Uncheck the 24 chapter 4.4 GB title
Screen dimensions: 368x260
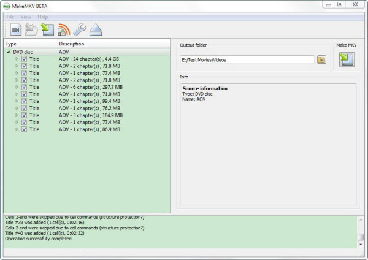[x=24, y=59]
